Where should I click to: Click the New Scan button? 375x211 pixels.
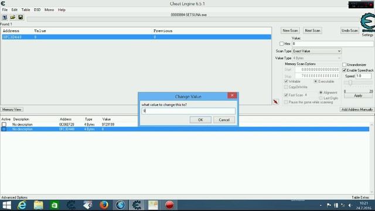(x=290, y=30)
